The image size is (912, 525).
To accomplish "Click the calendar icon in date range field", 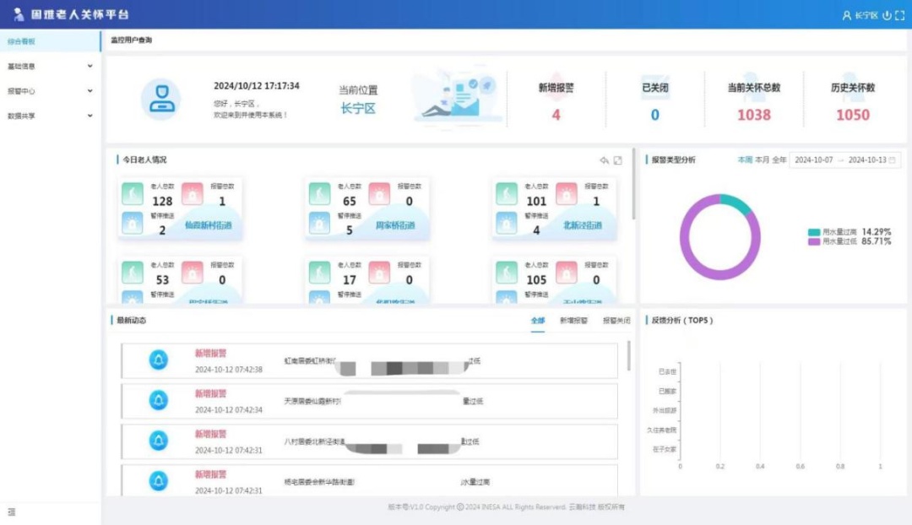I will [892, 160].
